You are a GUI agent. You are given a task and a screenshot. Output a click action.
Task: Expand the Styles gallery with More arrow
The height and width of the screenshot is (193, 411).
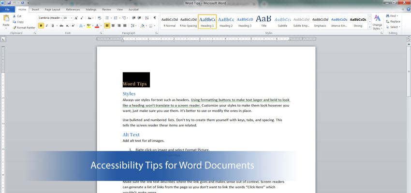click(x=370, y=27)
